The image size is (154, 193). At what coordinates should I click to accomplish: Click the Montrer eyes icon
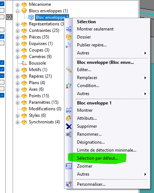(69, 110)
